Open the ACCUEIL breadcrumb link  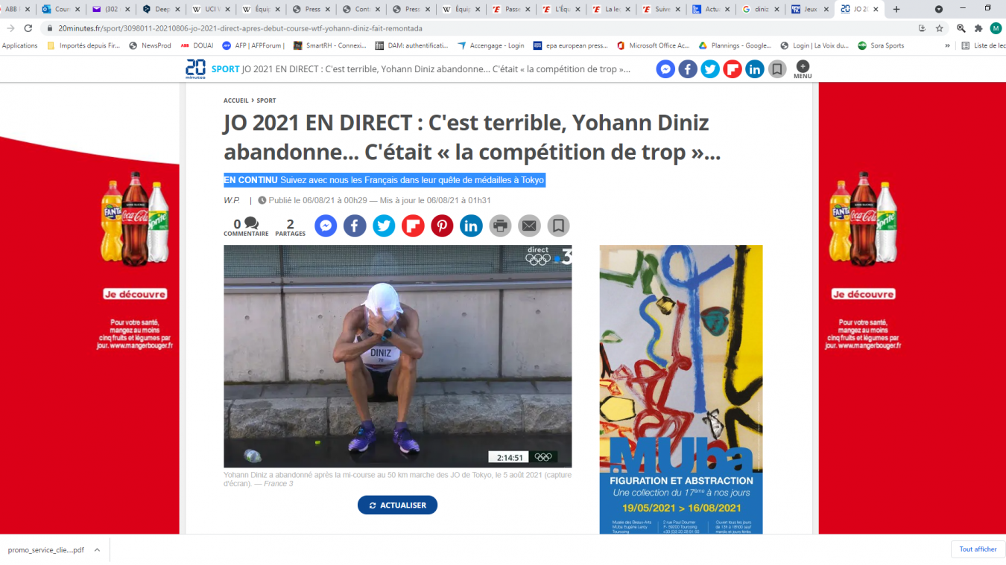click(x=236, y=100)
